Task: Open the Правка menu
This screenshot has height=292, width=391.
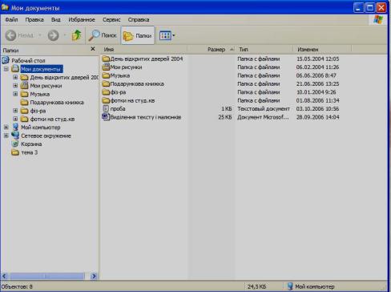Action: coord(34,20)
